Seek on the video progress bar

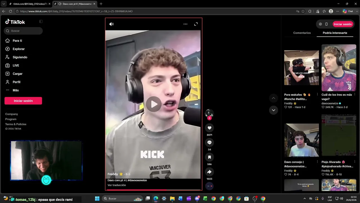click(154, 190)
